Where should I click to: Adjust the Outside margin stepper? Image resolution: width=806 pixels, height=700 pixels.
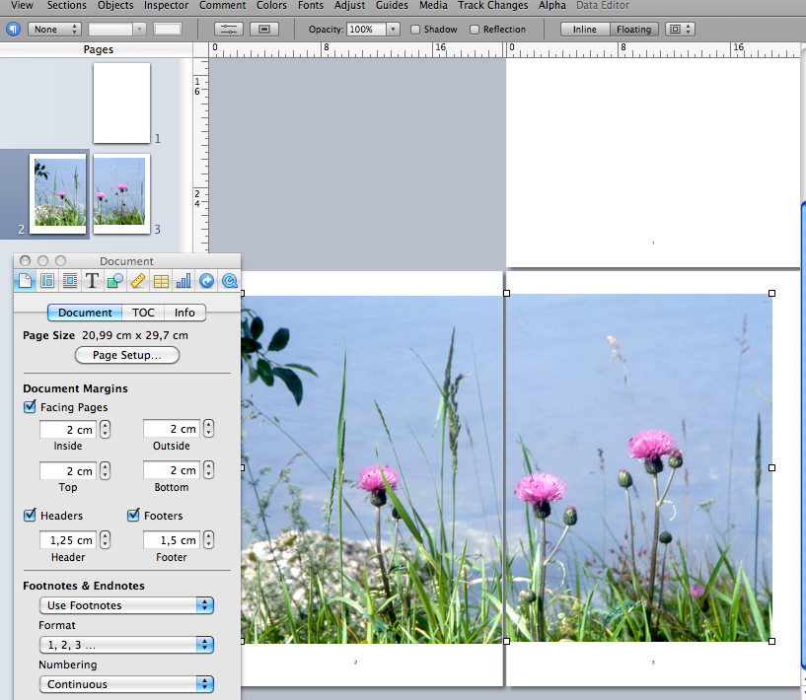209,428
